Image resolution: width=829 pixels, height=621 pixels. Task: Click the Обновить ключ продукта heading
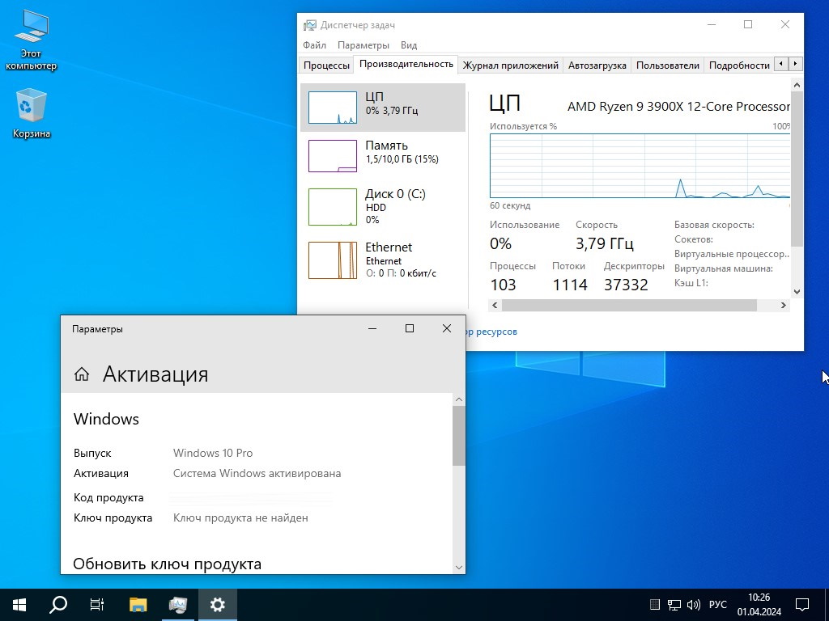pyautogui.click(x=167, y=564)
